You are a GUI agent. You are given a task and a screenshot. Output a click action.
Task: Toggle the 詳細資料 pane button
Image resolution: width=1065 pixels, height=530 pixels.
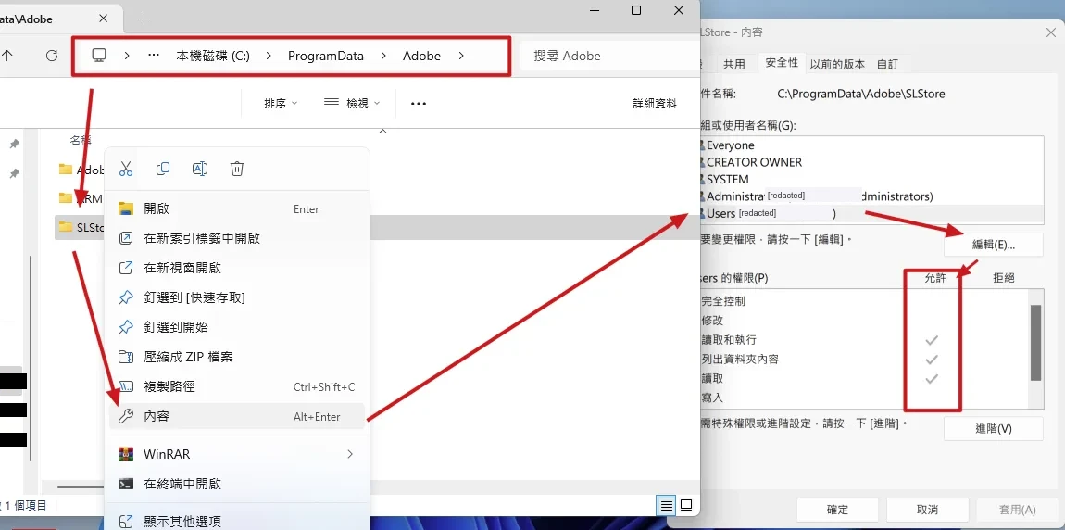coord(655,103)
